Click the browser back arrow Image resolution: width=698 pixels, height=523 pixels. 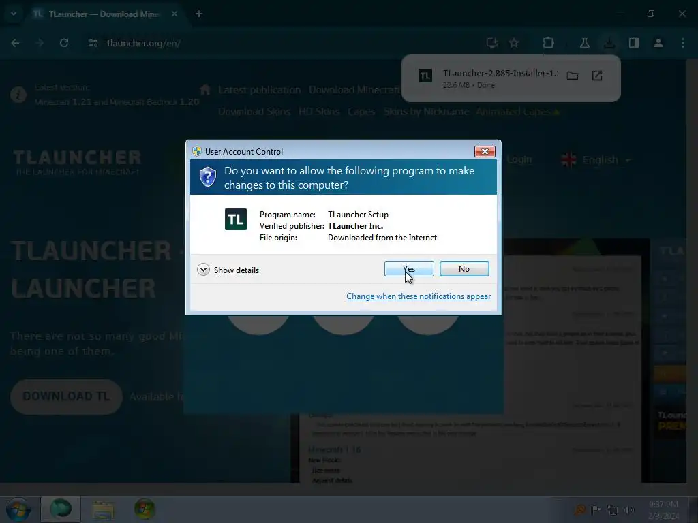16,43
